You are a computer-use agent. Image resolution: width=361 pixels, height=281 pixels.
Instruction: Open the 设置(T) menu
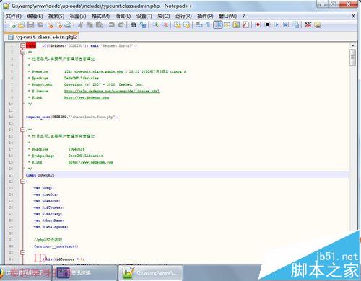[x=144, y=16]
